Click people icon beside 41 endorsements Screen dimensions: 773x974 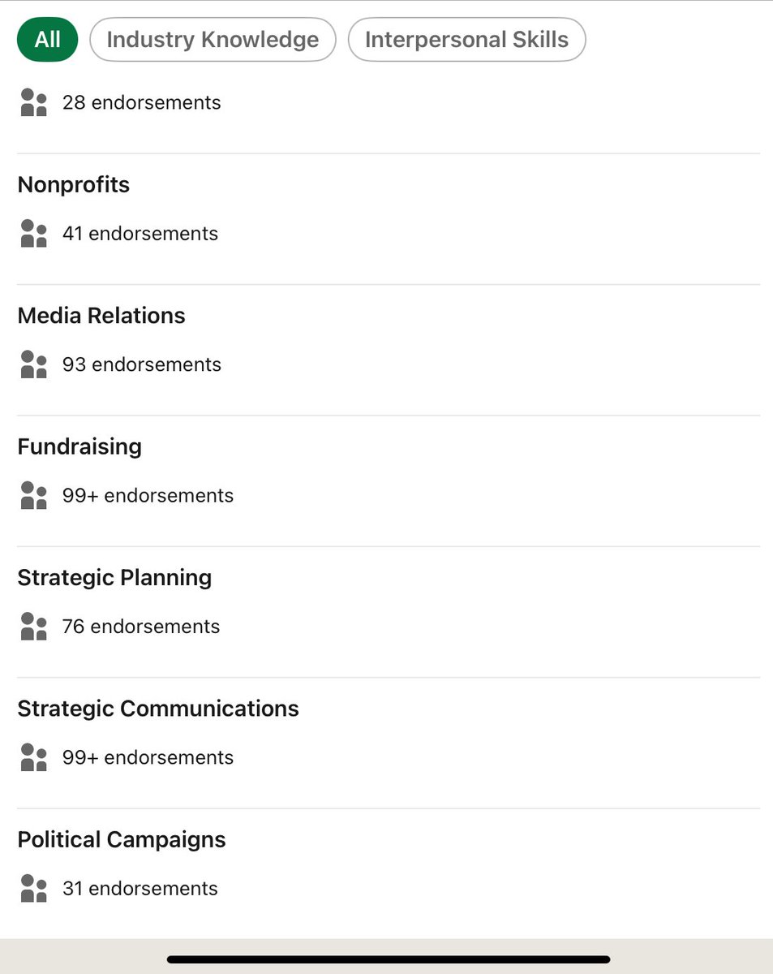(x=34, y=234)
